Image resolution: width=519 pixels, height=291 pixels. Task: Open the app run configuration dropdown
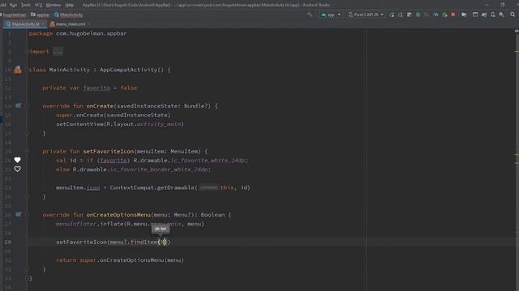click(330, 15)
